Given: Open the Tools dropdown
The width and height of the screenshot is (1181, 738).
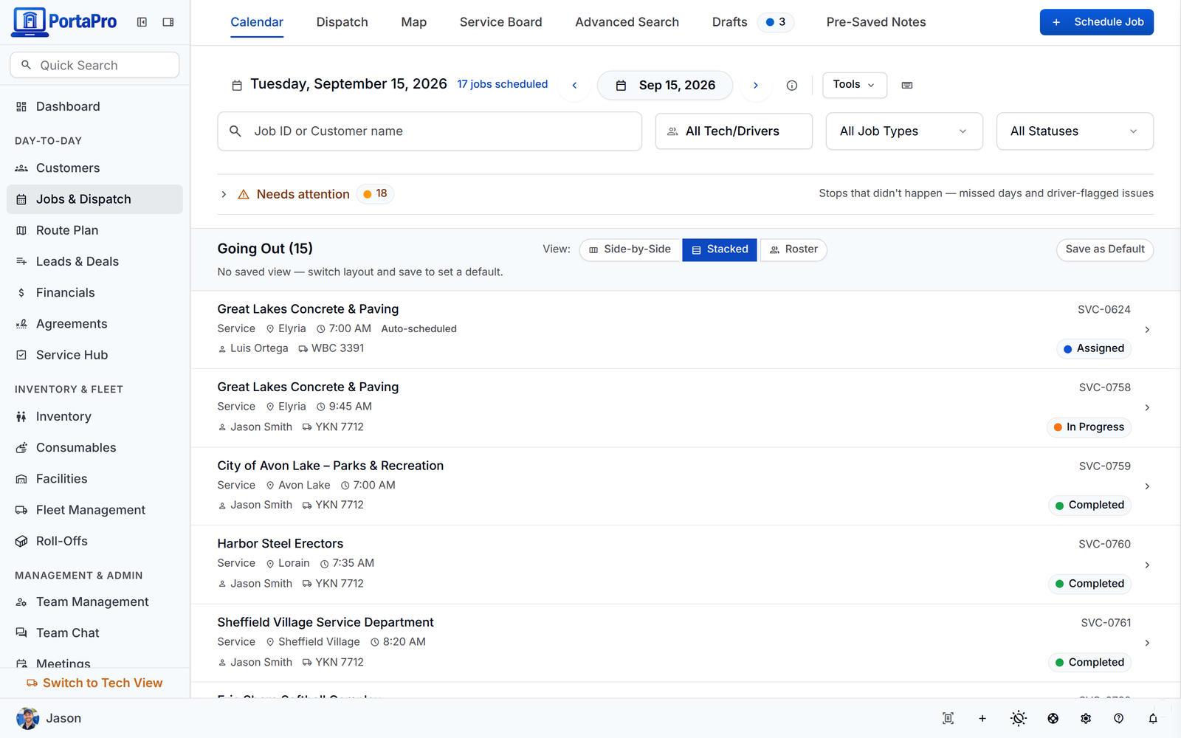Looking at the screenshot, I should pyautogui.click(x=855, y=85).
